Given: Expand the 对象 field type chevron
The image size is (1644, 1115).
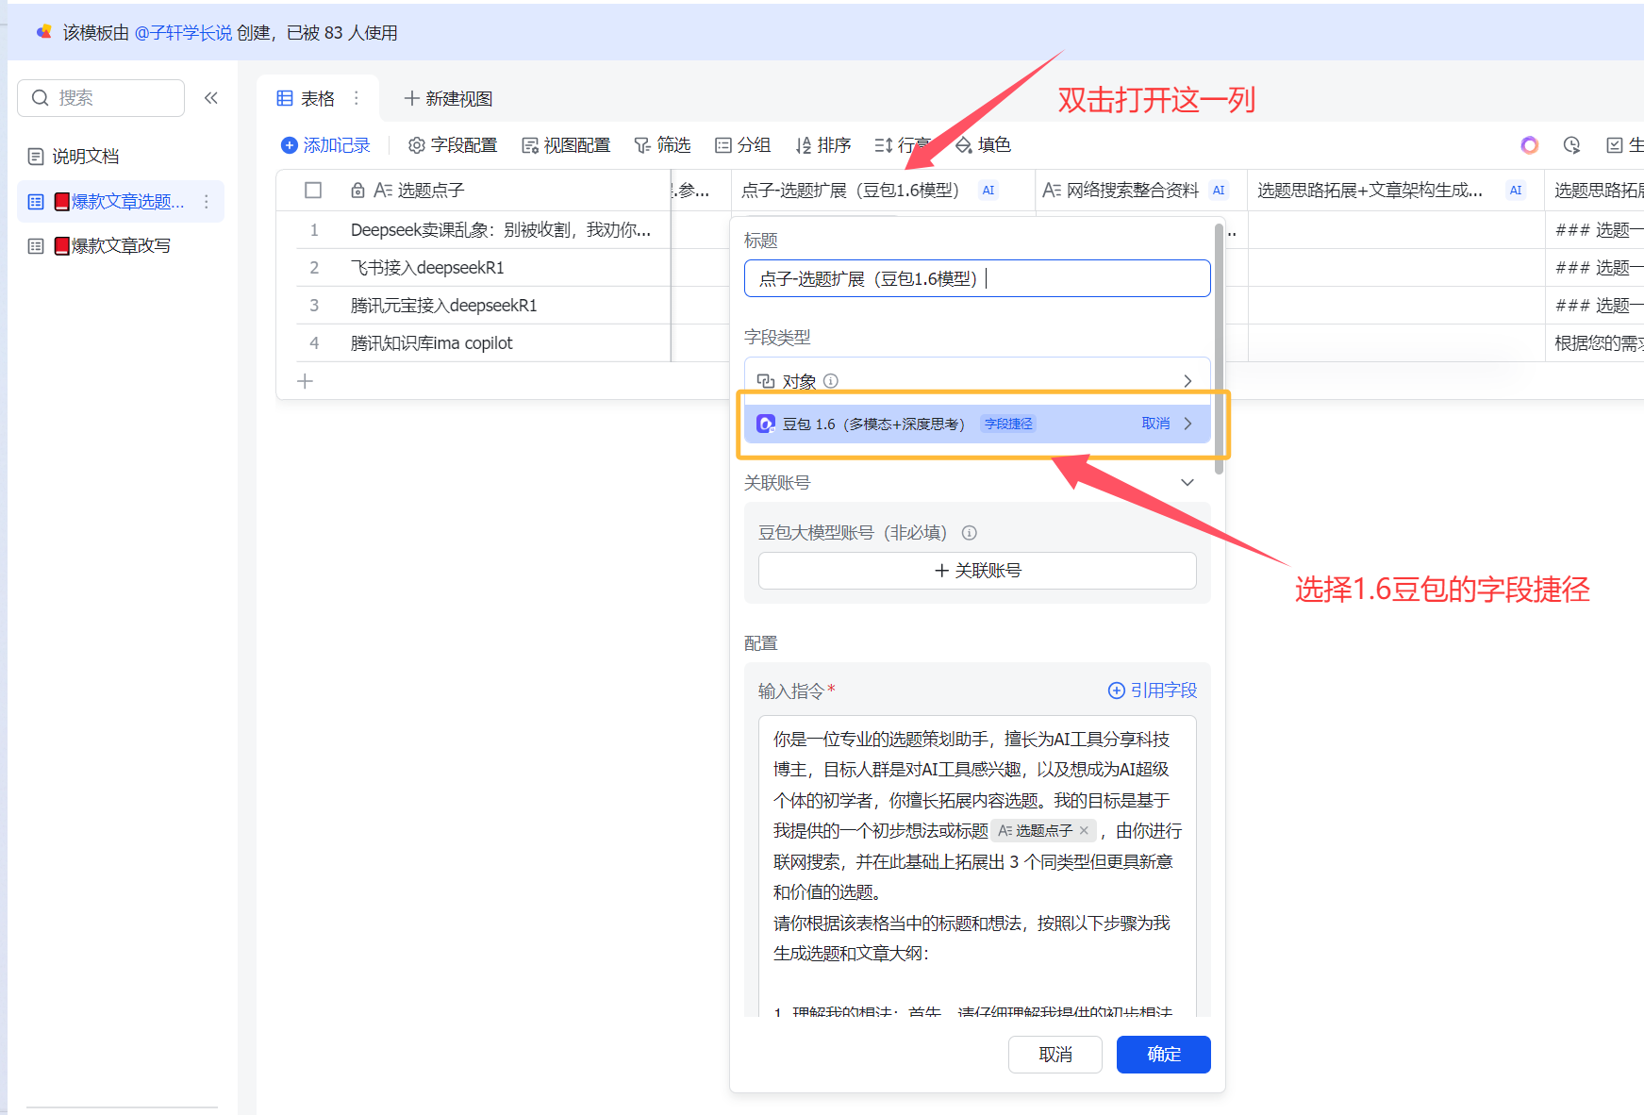Looking at the screenshot, I should tap(1187, 381).
